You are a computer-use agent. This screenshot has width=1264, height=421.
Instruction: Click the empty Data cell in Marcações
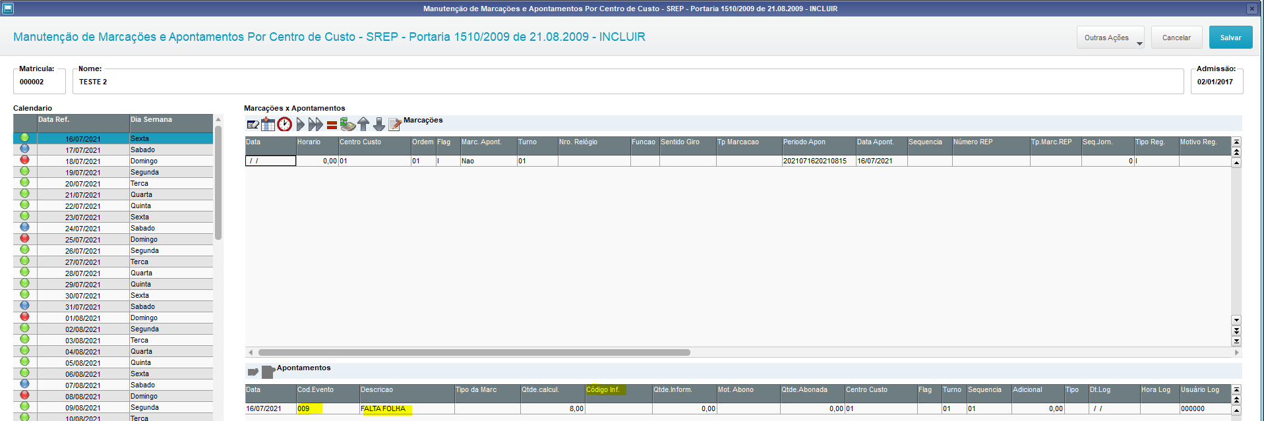270,161
